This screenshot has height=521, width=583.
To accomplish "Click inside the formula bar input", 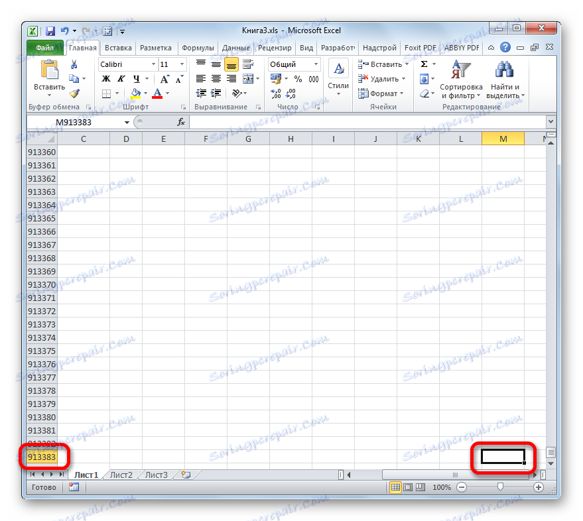I will click(x=367, y=122).
